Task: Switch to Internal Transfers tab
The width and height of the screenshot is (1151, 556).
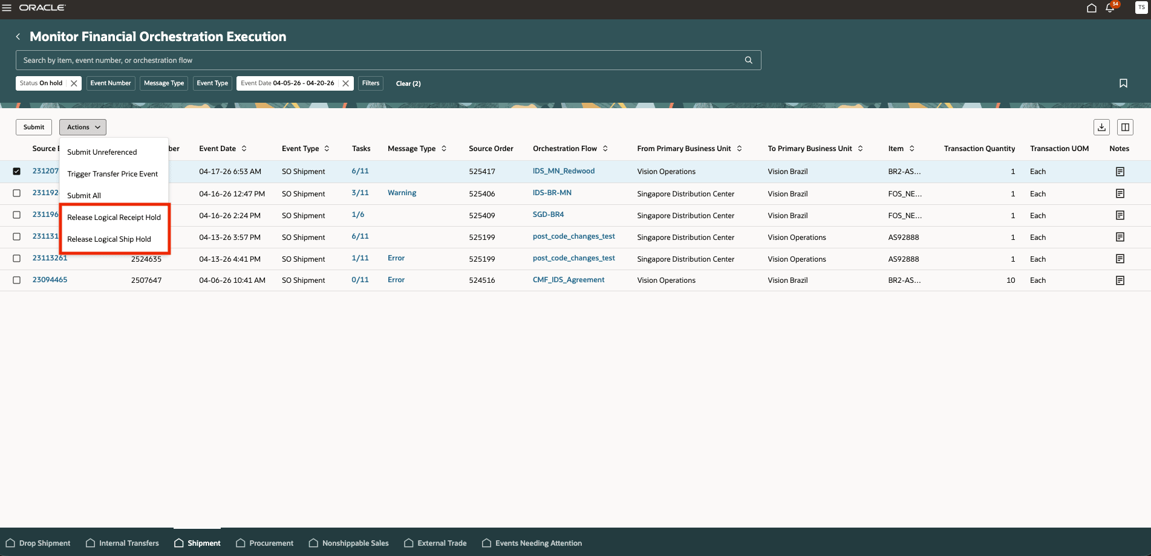Action: coord(123,543)
